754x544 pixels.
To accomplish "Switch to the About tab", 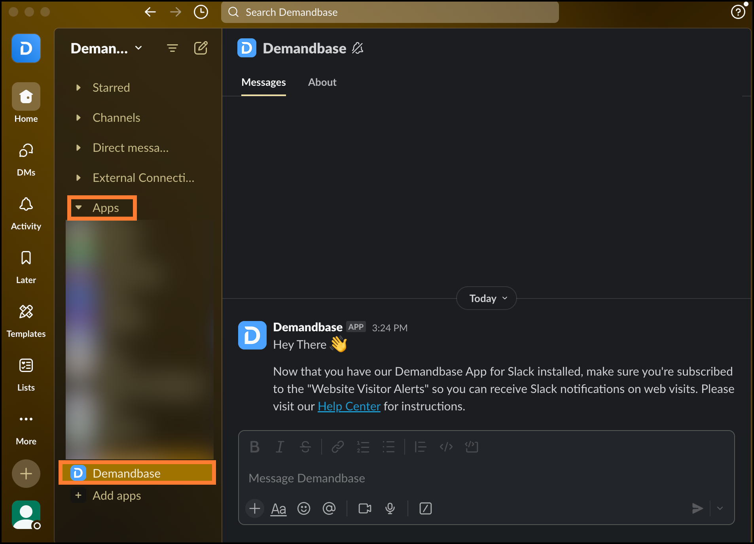I will pyautogui.click(x=322, y=82).
